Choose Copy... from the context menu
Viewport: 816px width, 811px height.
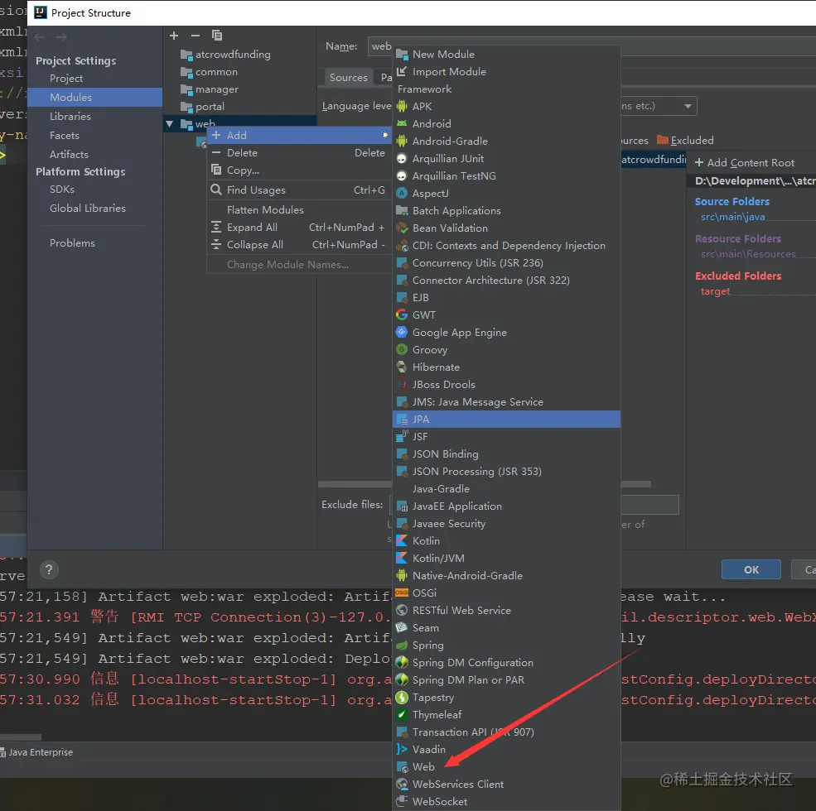click(299, 170)
